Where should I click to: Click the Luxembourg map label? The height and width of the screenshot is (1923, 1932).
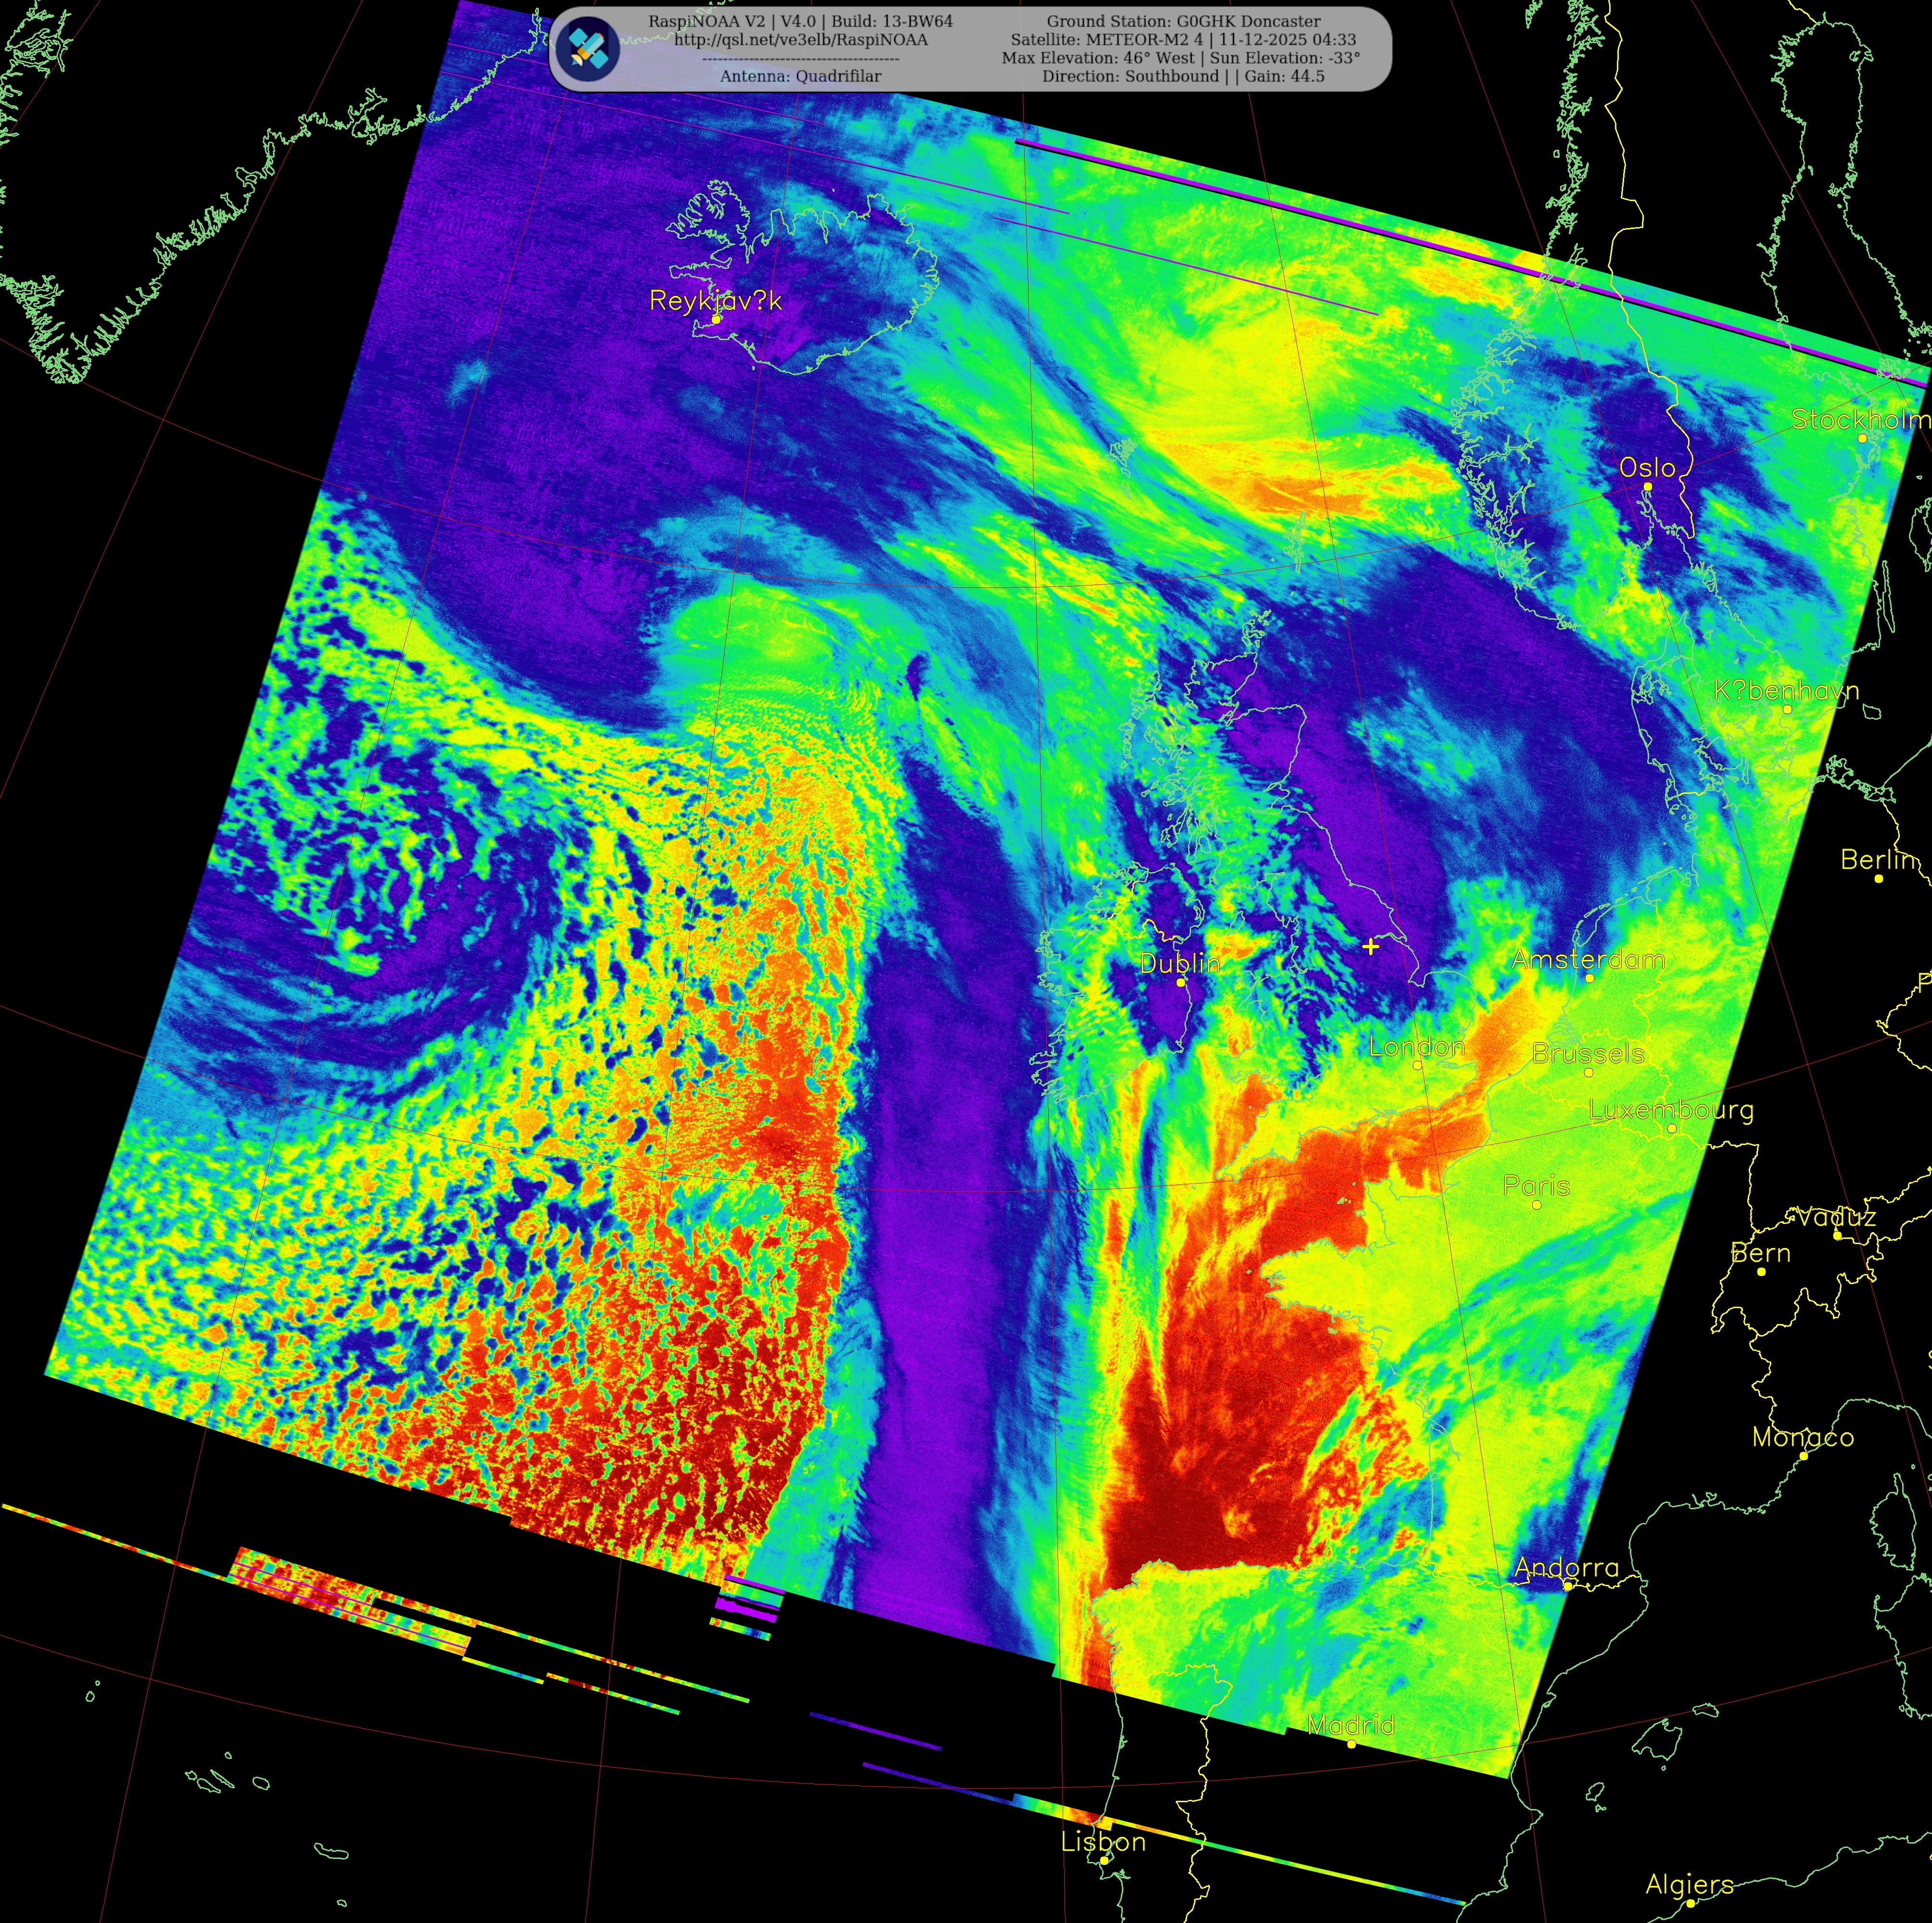click(1670, 1110)
